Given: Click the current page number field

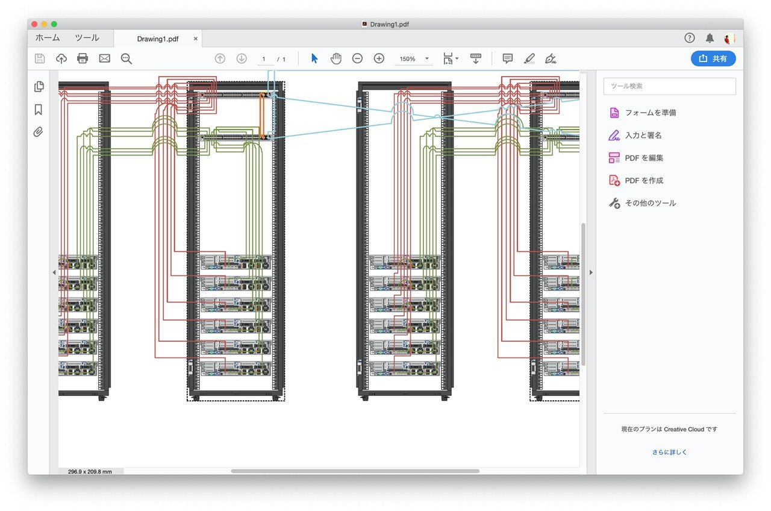Looking at the screenshot, I should coord(264,59).
